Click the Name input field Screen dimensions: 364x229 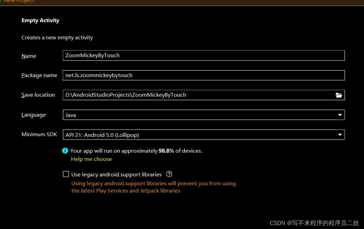click(x=204, y=56)
